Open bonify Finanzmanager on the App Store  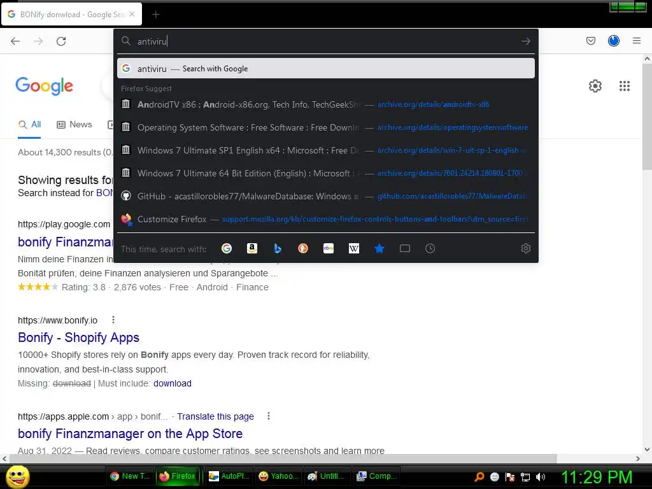130,433
